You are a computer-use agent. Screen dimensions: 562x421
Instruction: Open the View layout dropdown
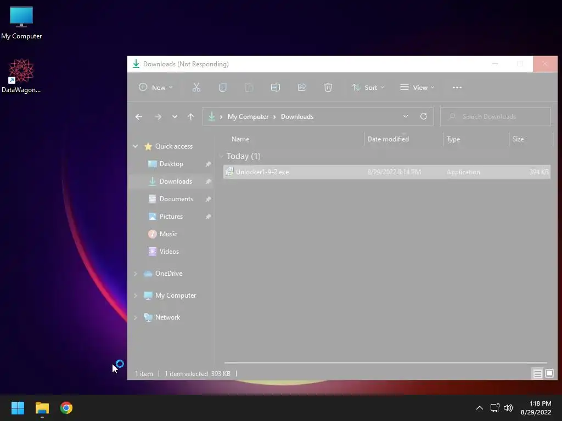[417, 87]
